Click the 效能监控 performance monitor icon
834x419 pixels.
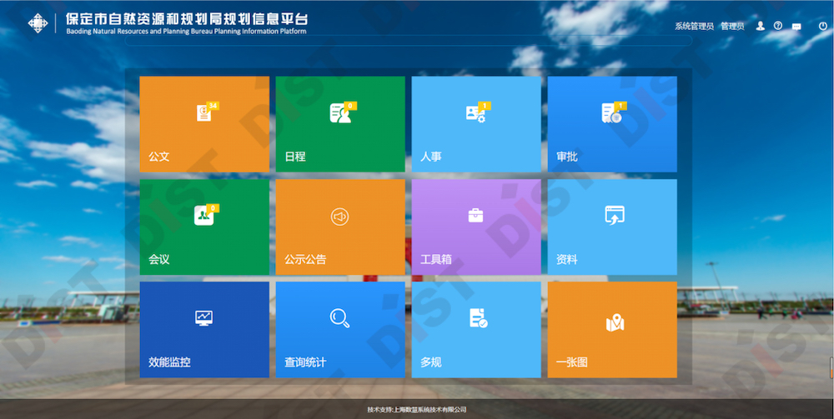pyautogui.click(x=204, y=317)
